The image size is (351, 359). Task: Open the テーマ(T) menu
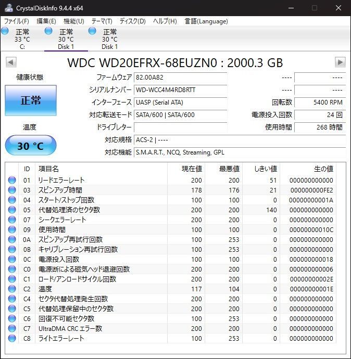tap(102, 21)
